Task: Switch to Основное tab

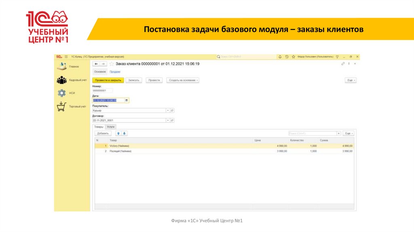Action: coord(100,72)
